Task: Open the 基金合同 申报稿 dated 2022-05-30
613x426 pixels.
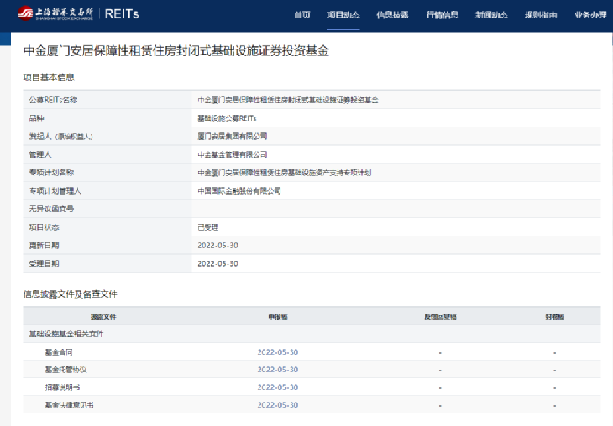Action: (x=277, y=352)
